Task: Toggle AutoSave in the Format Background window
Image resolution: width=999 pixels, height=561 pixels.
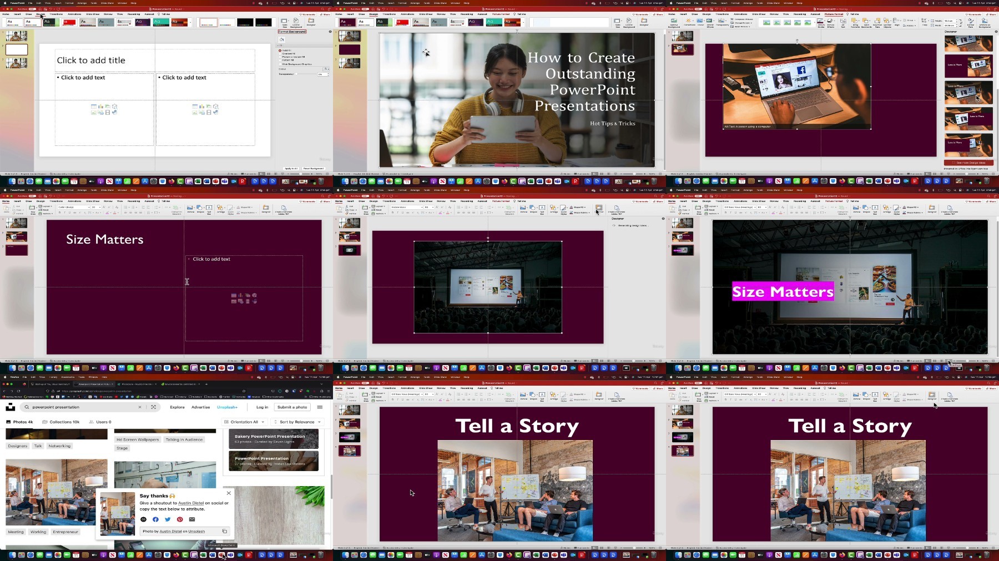Action: 32,9
